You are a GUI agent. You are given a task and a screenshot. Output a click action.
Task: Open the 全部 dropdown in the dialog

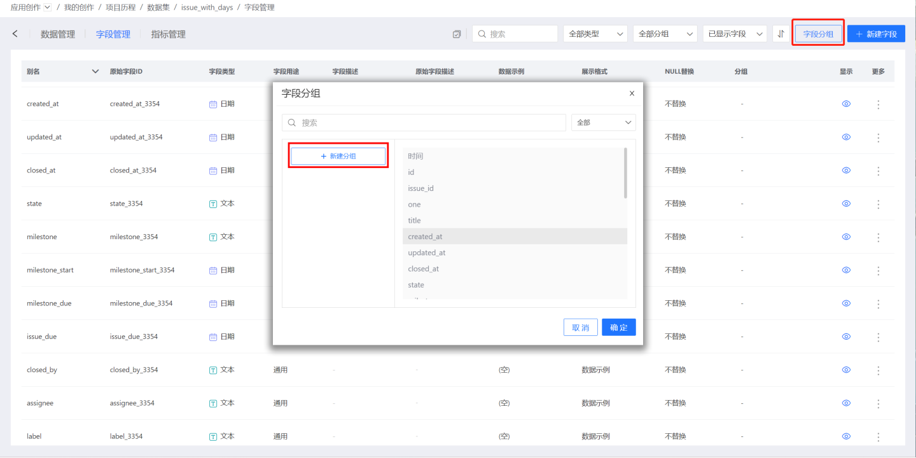(x=603, y=122)
